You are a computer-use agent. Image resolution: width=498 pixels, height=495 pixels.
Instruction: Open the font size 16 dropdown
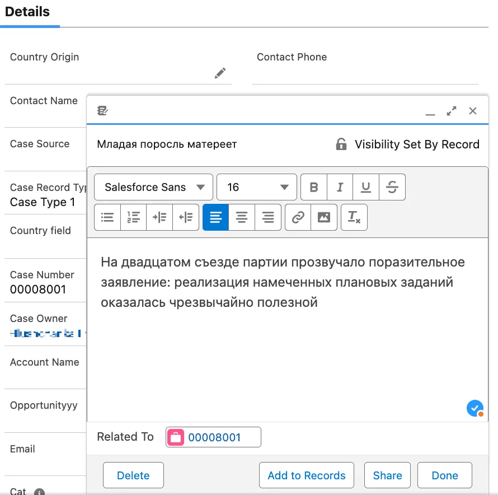click(x=257, y=188)
